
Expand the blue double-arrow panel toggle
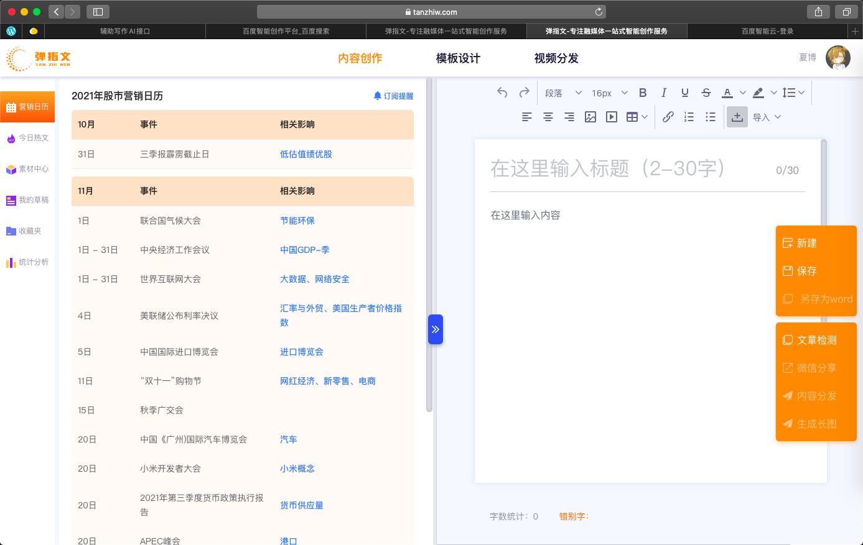click(x=435, y=329)
